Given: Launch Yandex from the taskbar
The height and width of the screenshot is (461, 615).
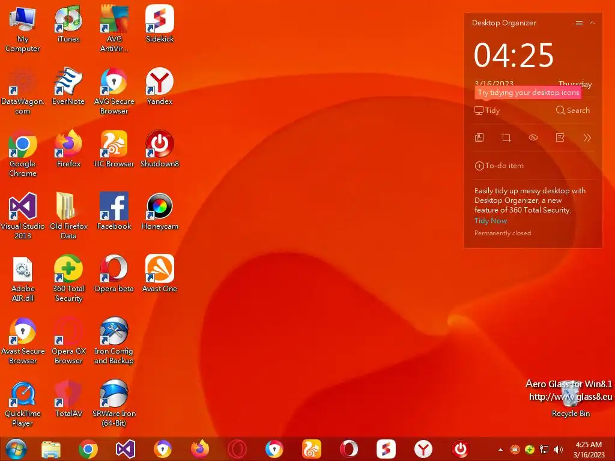Looking at the screenshot, I should click(423, 449).
